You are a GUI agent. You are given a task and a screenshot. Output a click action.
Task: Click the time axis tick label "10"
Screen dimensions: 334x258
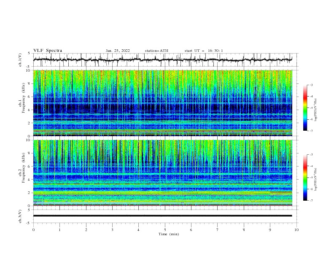[x=296, y=230]
